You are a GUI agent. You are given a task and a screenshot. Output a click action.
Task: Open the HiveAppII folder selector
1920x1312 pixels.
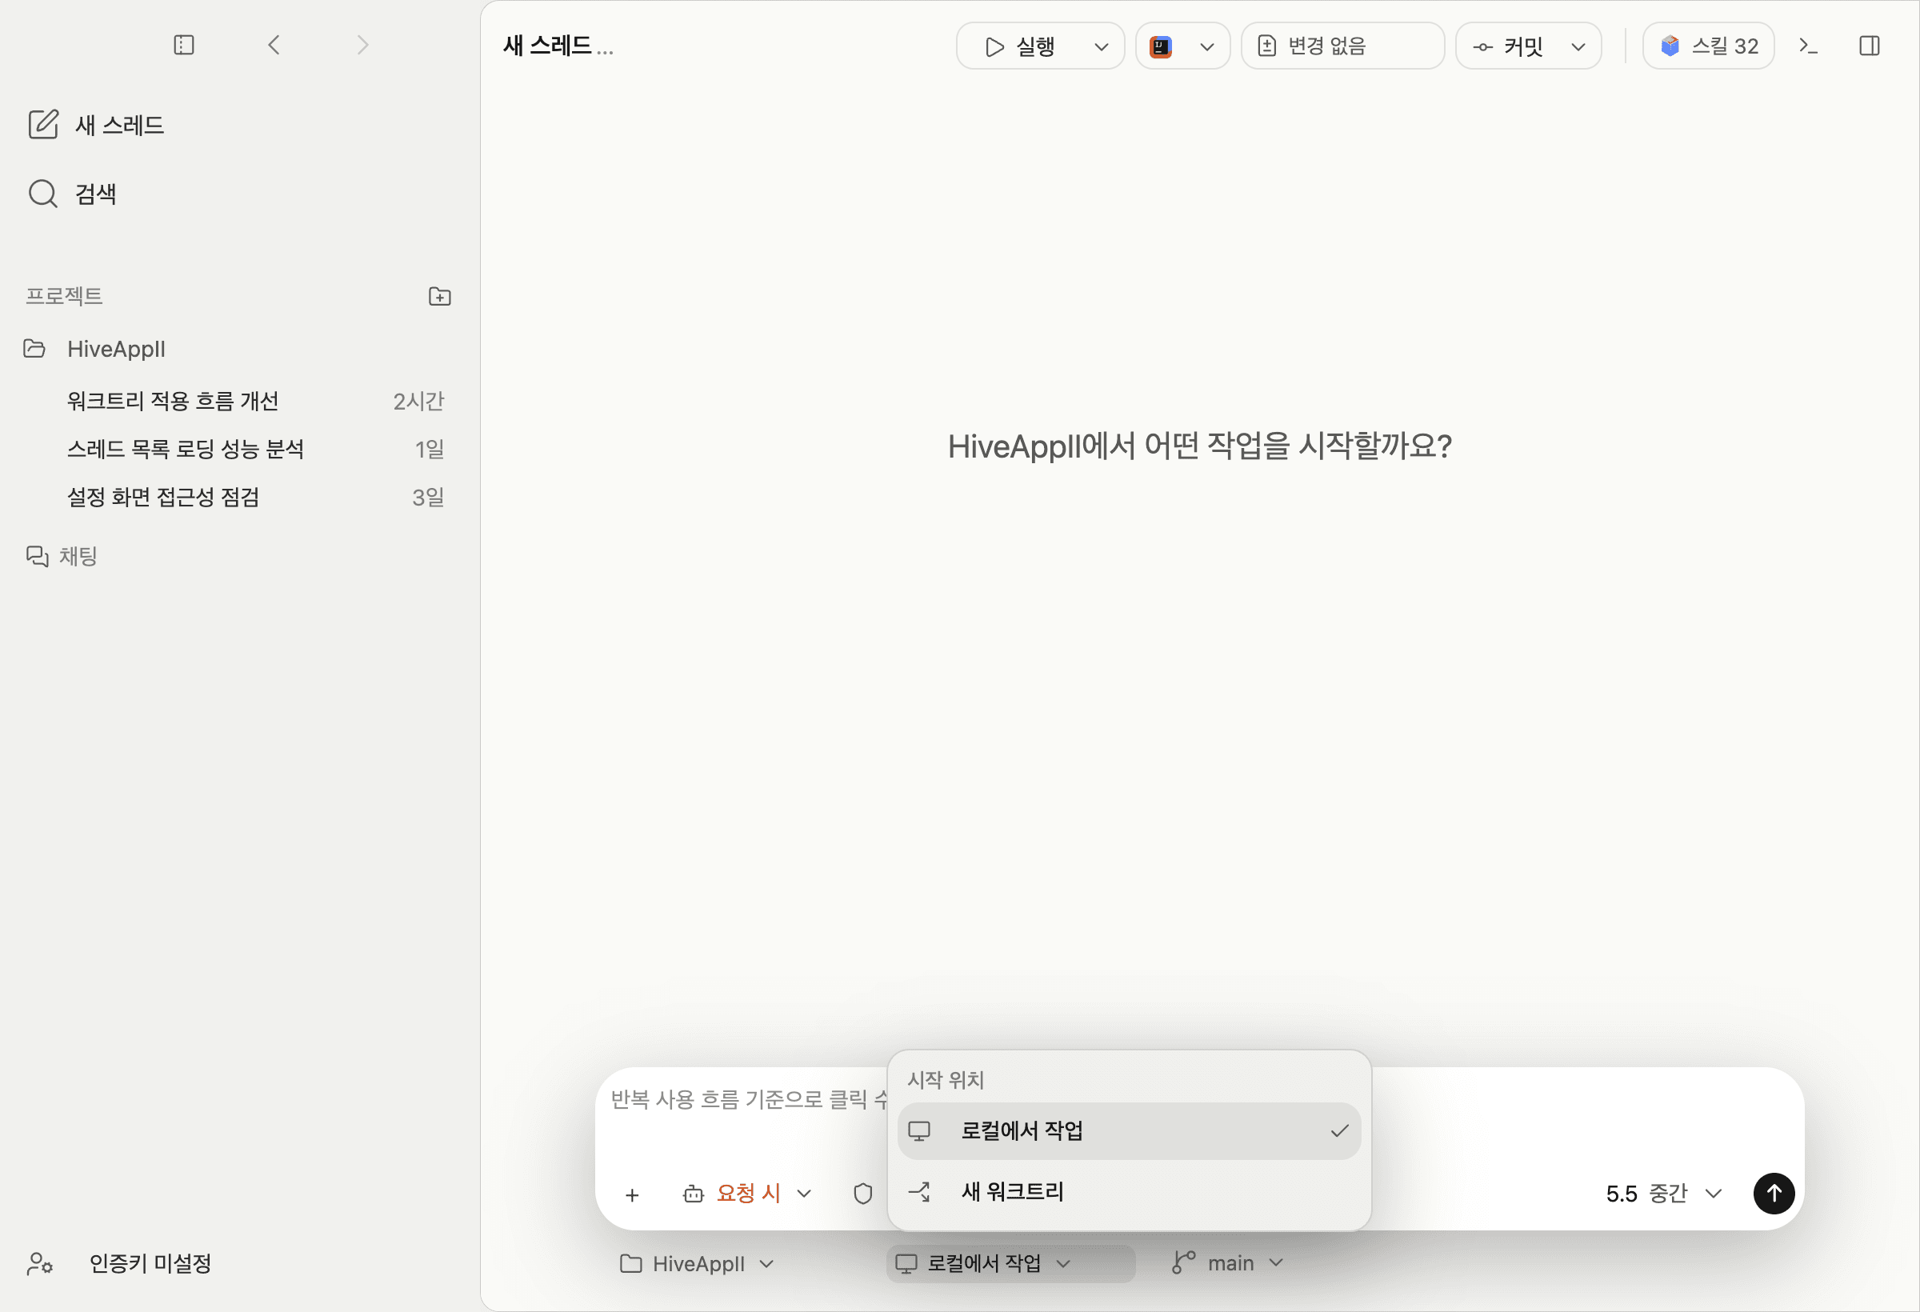[697, 1263]
